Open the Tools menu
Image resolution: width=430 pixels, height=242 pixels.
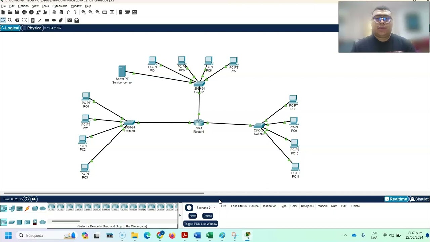[45, 6]
